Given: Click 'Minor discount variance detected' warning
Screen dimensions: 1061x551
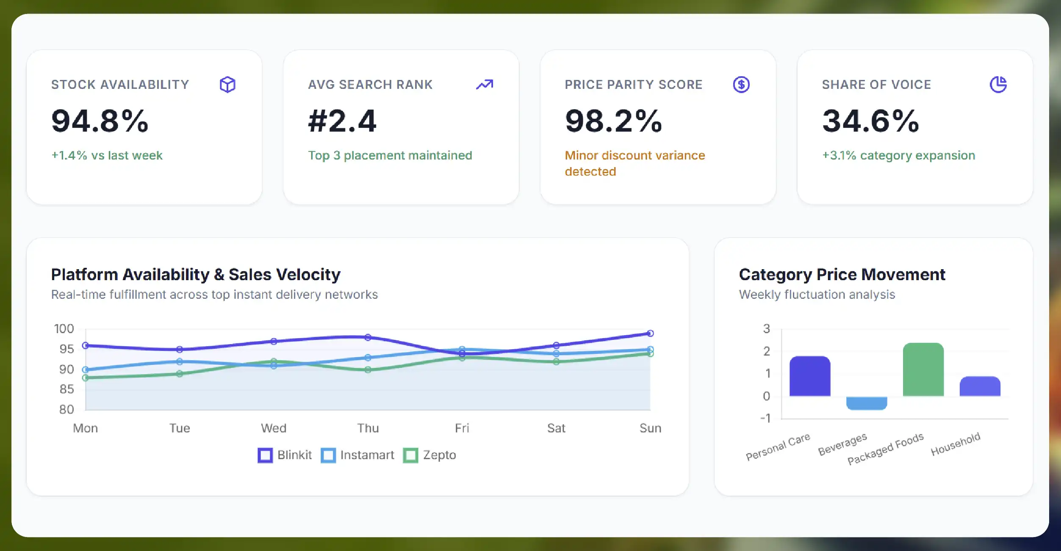Looking at the screenshot, I should [635, 163].
